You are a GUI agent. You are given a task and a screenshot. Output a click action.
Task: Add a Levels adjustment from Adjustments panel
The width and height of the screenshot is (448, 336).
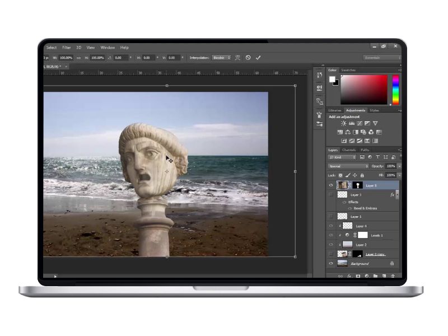pos(351,123)
